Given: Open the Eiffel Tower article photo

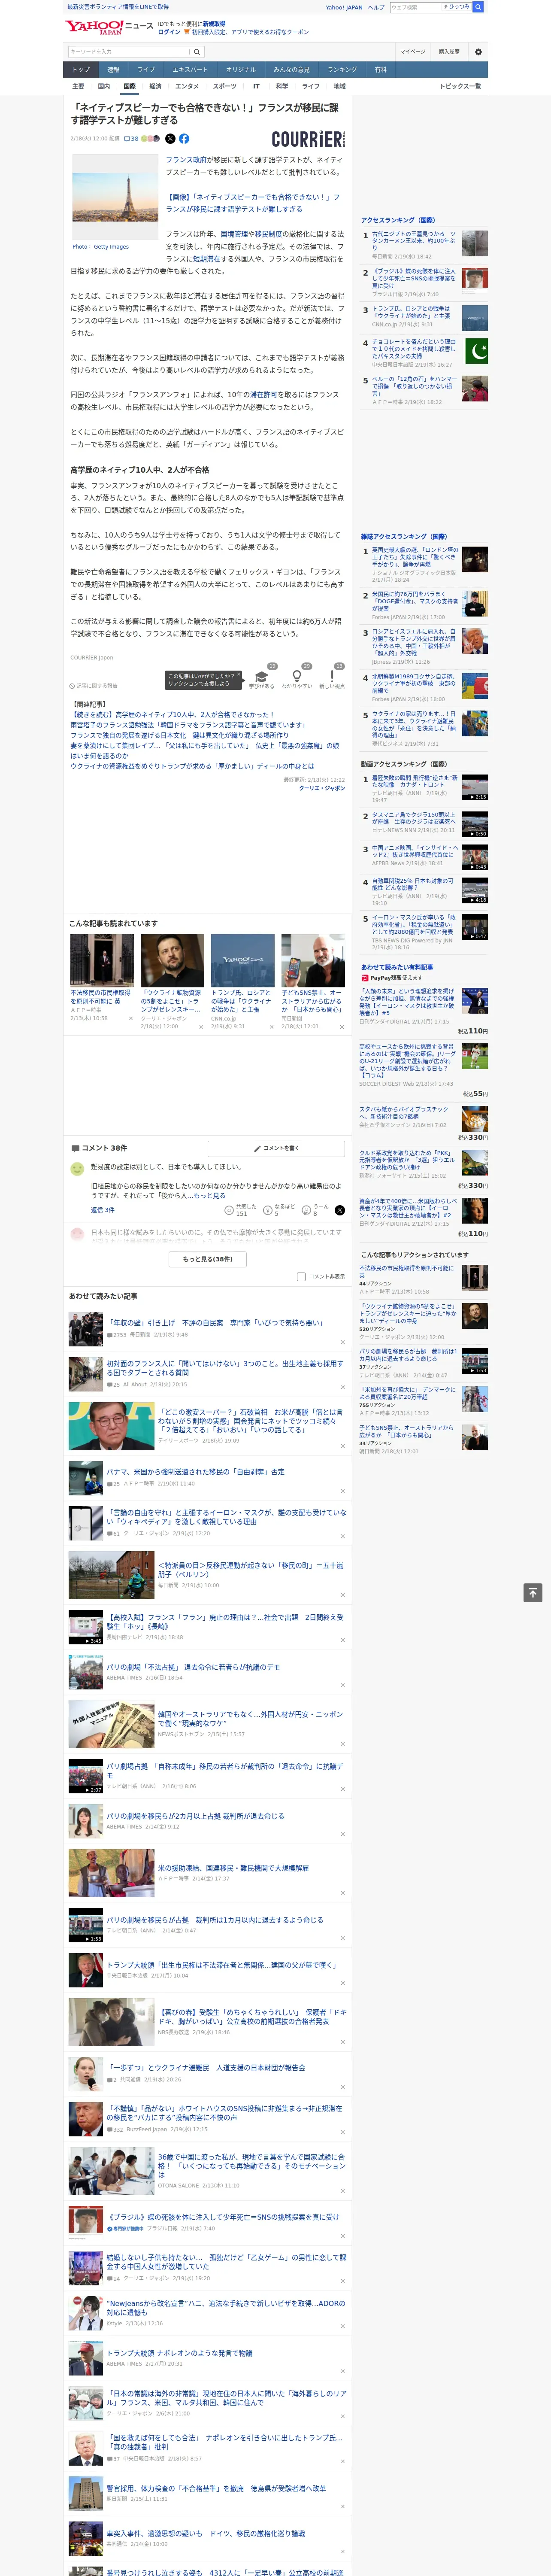Looking at the screenshot, I should [x=115, y=197].
